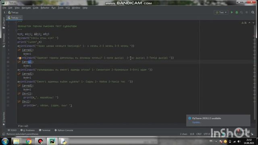
Task: Open the Problems tool window
Action: [28, 130]
